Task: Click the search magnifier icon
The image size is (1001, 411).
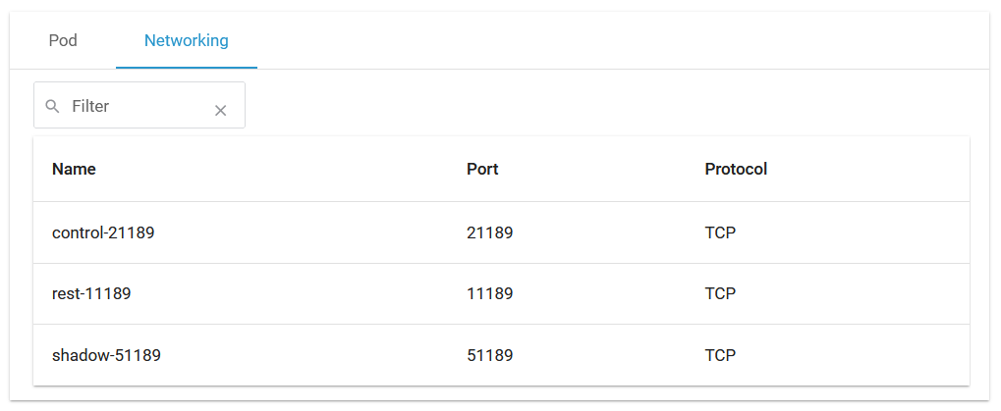Action: pyautogui.click(x=53, y=106)
